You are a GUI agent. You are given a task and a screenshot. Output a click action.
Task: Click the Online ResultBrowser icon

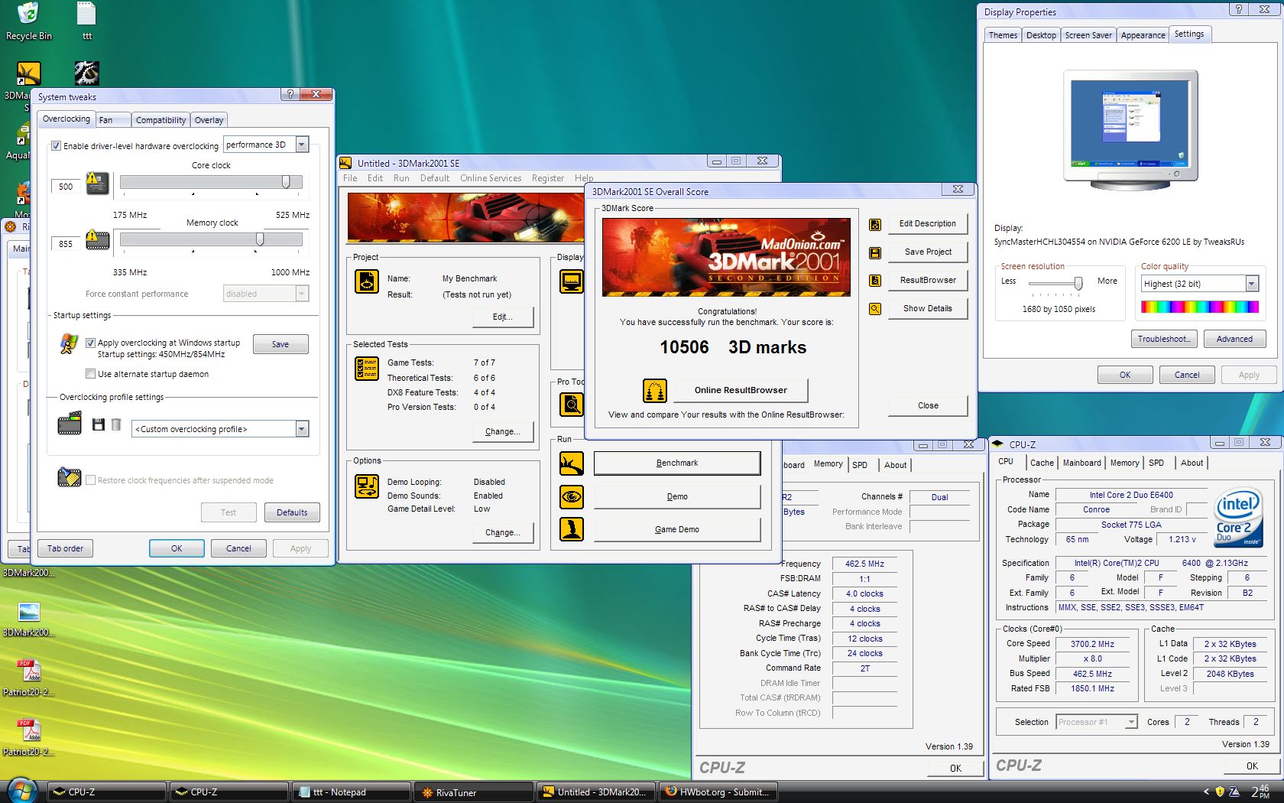[654, 391]
